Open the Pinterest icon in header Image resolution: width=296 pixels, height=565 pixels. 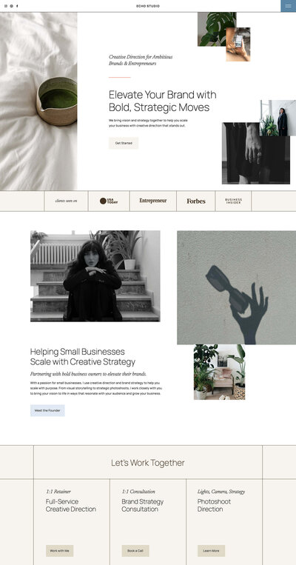tap(12, 6)
